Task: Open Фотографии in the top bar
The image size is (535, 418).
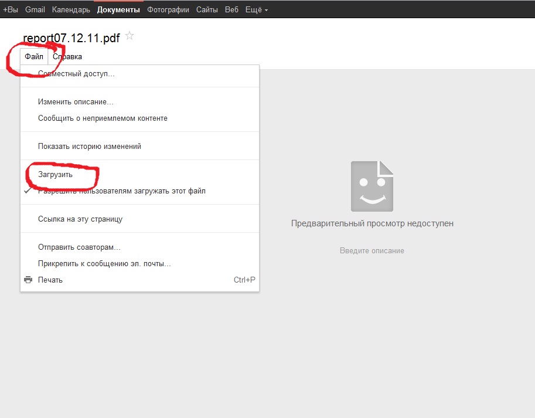Action: click(168, 10)
